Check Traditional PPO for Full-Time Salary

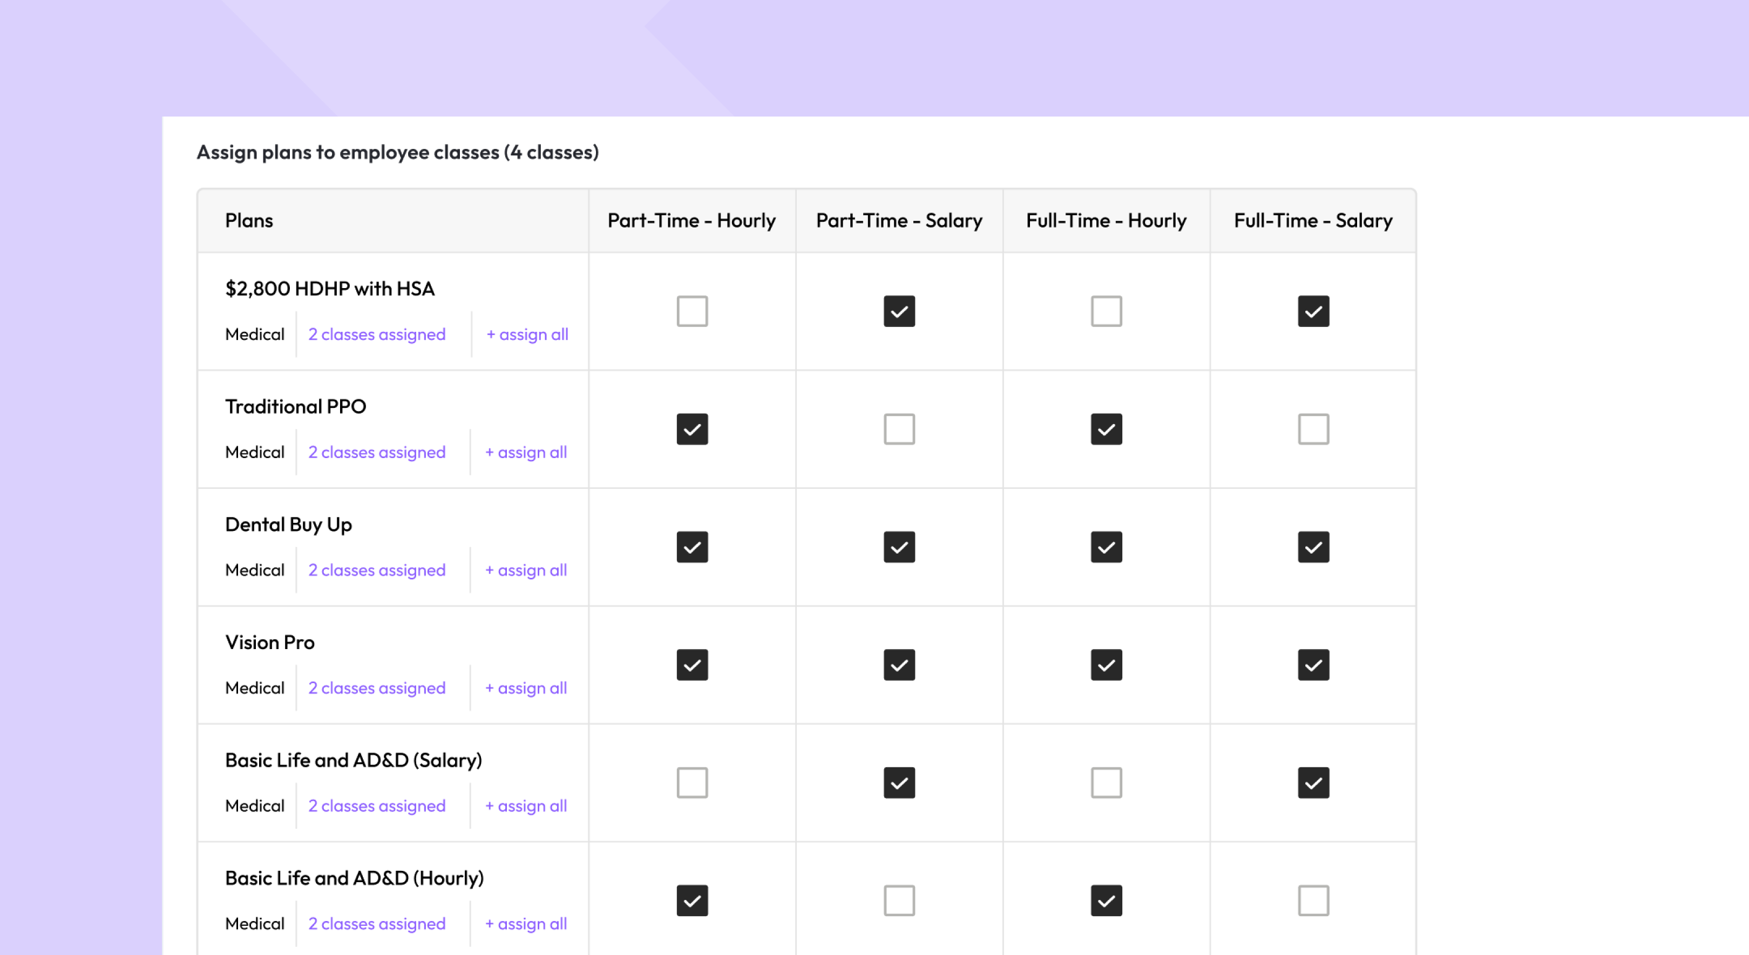[1313, 429]
